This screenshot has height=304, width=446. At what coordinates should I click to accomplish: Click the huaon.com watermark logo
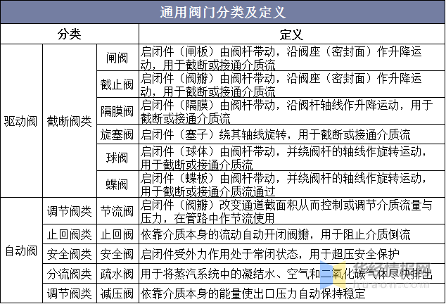[376, 275]
